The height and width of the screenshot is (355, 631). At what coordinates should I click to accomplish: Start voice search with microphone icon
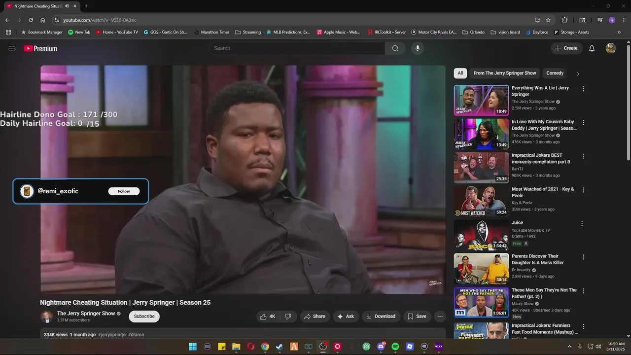pos(418,48)
